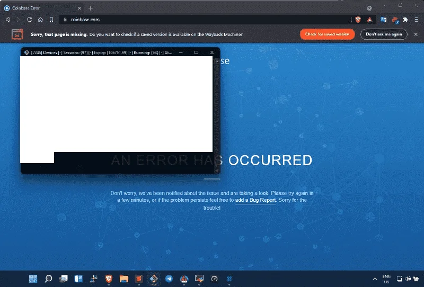This screenshot has width=424, height=287.
Task: Open Telegram from the taskbar
Action: 169,279
